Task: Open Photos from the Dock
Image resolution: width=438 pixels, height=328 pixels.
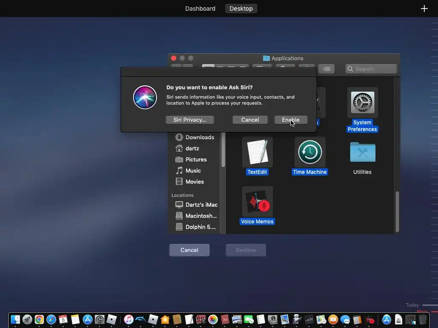Action: 213,319
